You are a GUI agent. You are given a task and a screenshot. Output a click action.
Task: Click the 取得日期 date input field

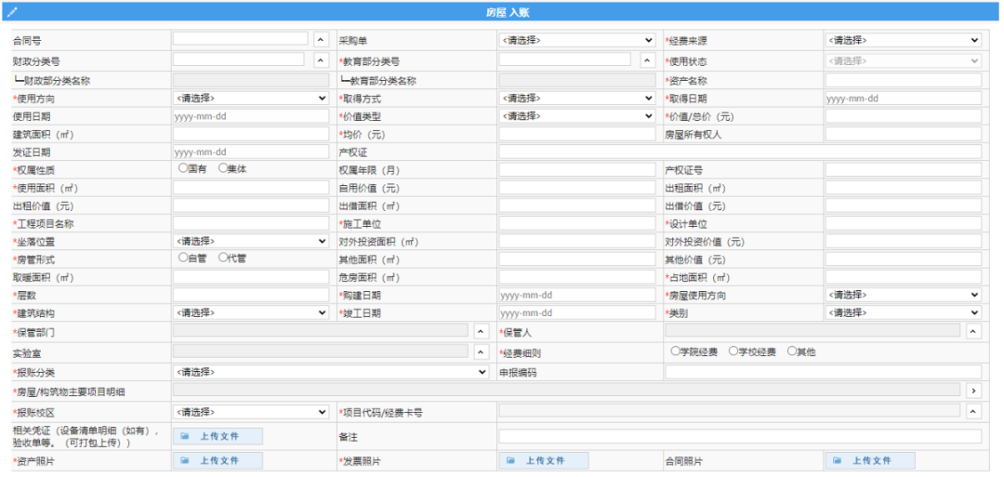[903, 98]
